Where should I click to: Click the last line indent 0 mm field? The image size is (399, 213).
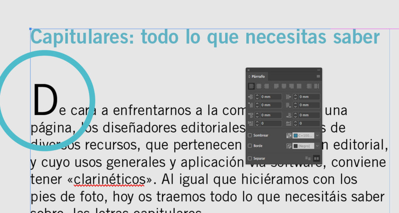[x=309, y=105]
